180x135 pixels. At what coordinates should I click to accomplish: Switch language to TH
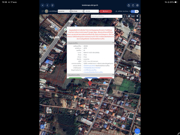(x=132, y=11)
